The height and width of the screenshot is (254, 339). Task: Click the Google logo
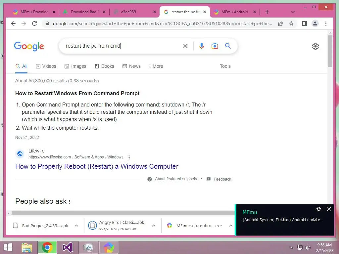[29, 46]
